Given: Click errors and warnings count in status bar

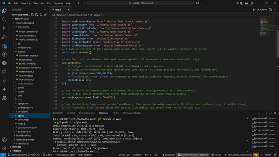Looking at the screenshot, I should tap(47, 155).
